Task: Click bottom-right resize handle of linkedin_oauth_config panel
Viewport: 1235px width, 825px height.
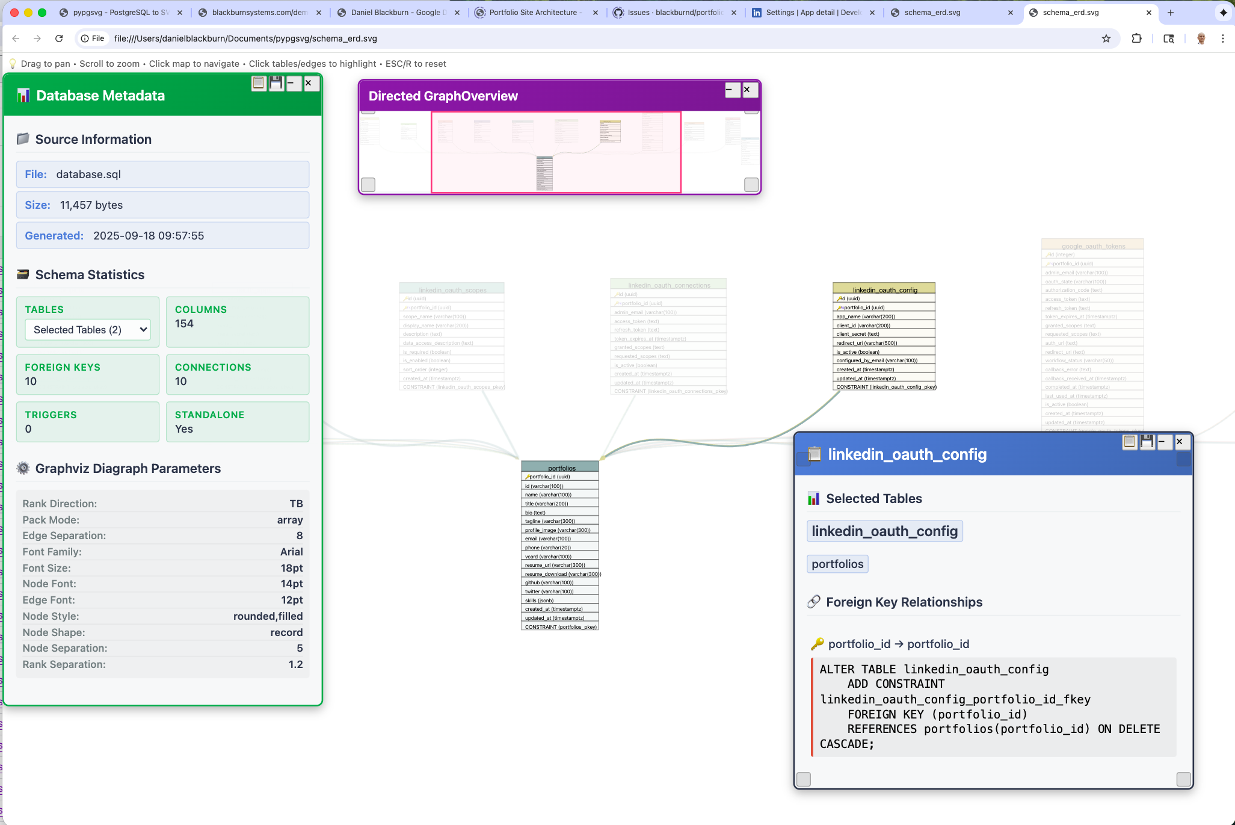Action: (1183, 779)
